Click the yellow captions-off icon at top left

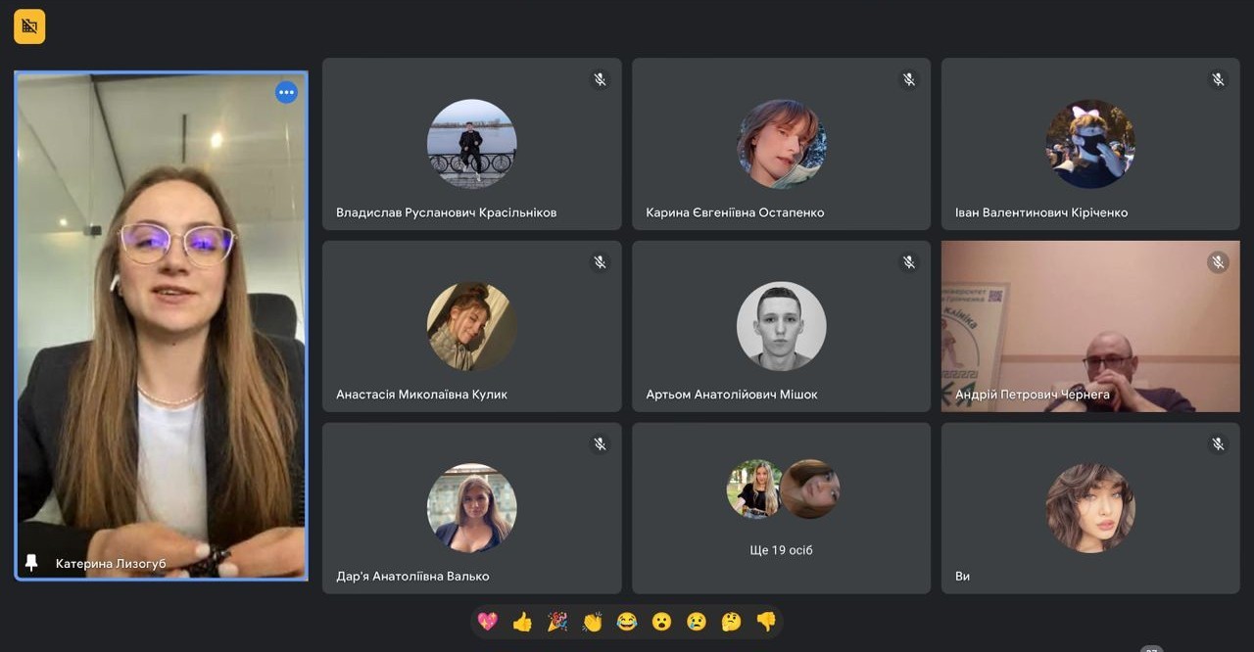pyautogui.click(x=29, y=26)
